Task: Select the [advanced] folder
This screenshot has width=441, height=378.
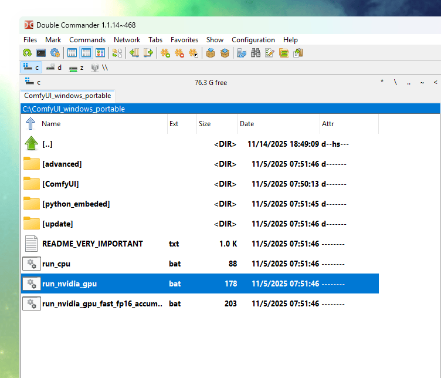Action: tap(200, 164)
